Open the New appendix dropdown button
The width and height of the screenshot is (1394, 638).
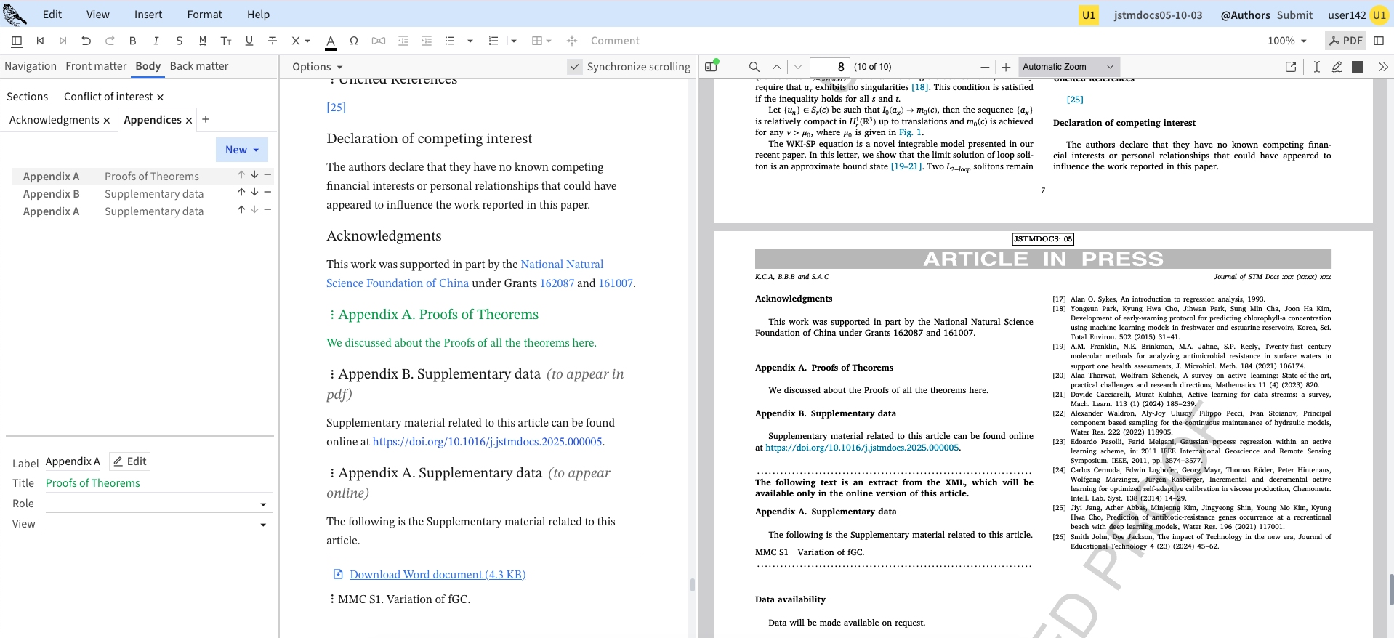242,150
